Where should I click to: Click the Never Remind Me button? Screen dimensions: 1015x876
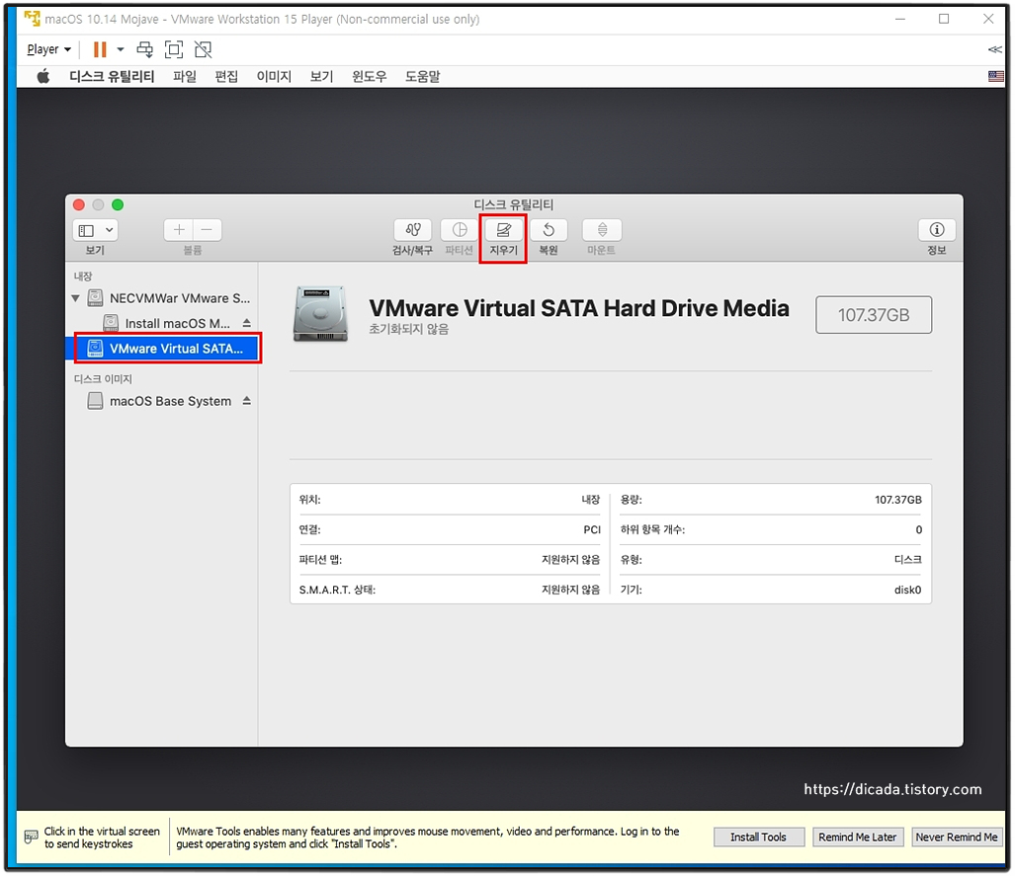957,837
